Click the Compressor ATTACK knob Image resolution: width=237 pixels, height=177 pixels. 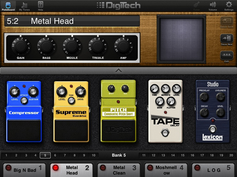click(x=24, y=100)
